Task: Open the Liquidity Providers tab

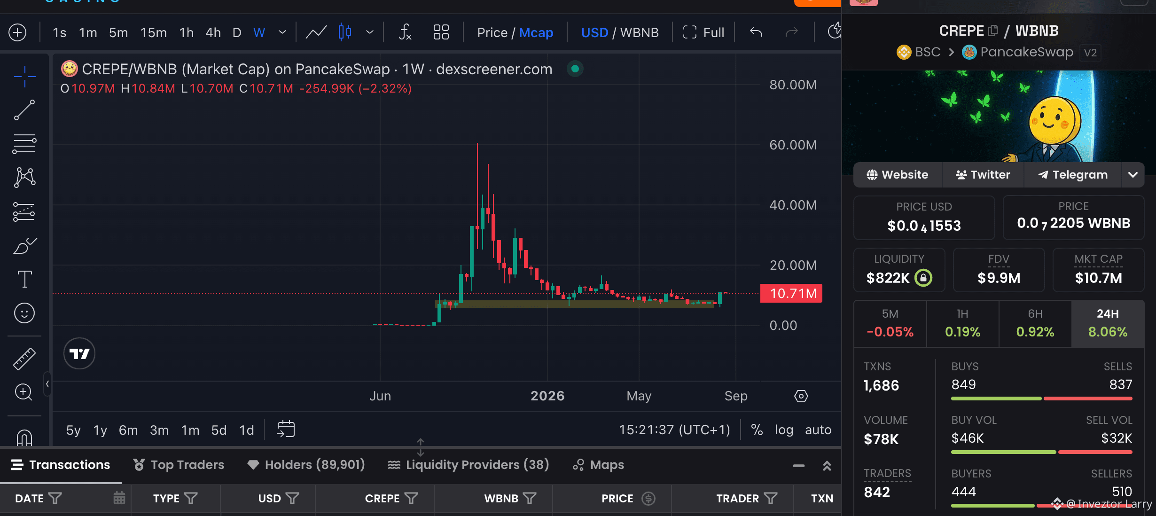Action: tap(469, 465)
